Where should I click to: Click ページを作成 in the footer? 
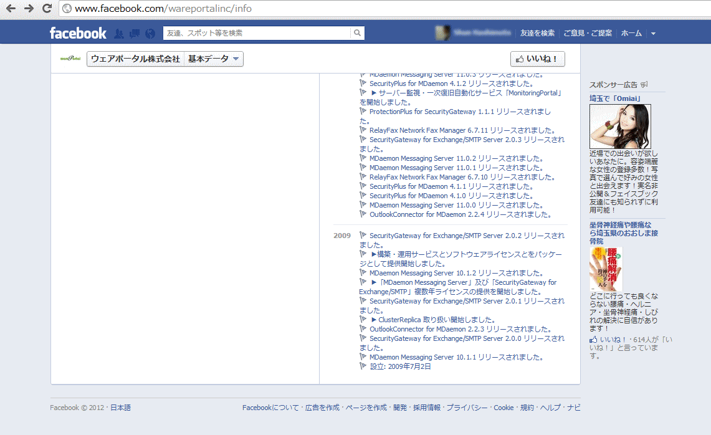(x=366, y=408)
